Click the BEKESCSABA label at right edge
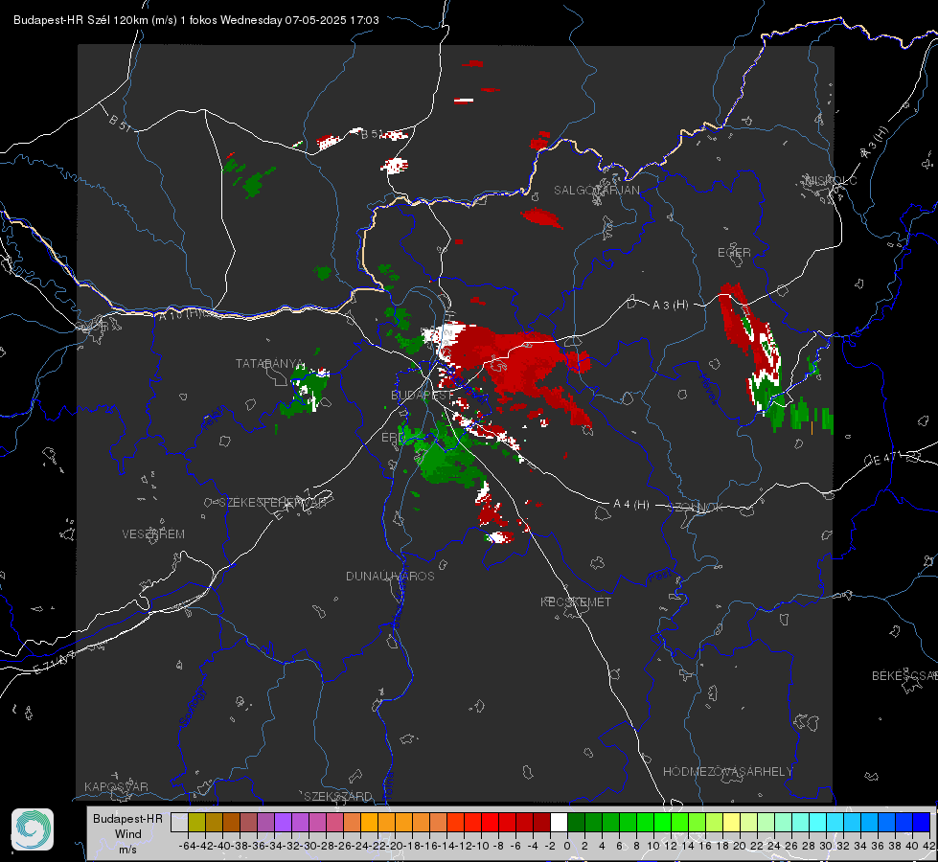Image resolution: width=938 pixels, height=862 pixels. coord(904,676)
